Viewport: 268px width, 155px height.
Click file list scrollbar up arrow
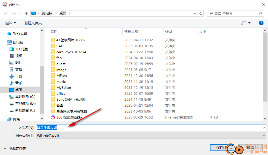point(265,30)
